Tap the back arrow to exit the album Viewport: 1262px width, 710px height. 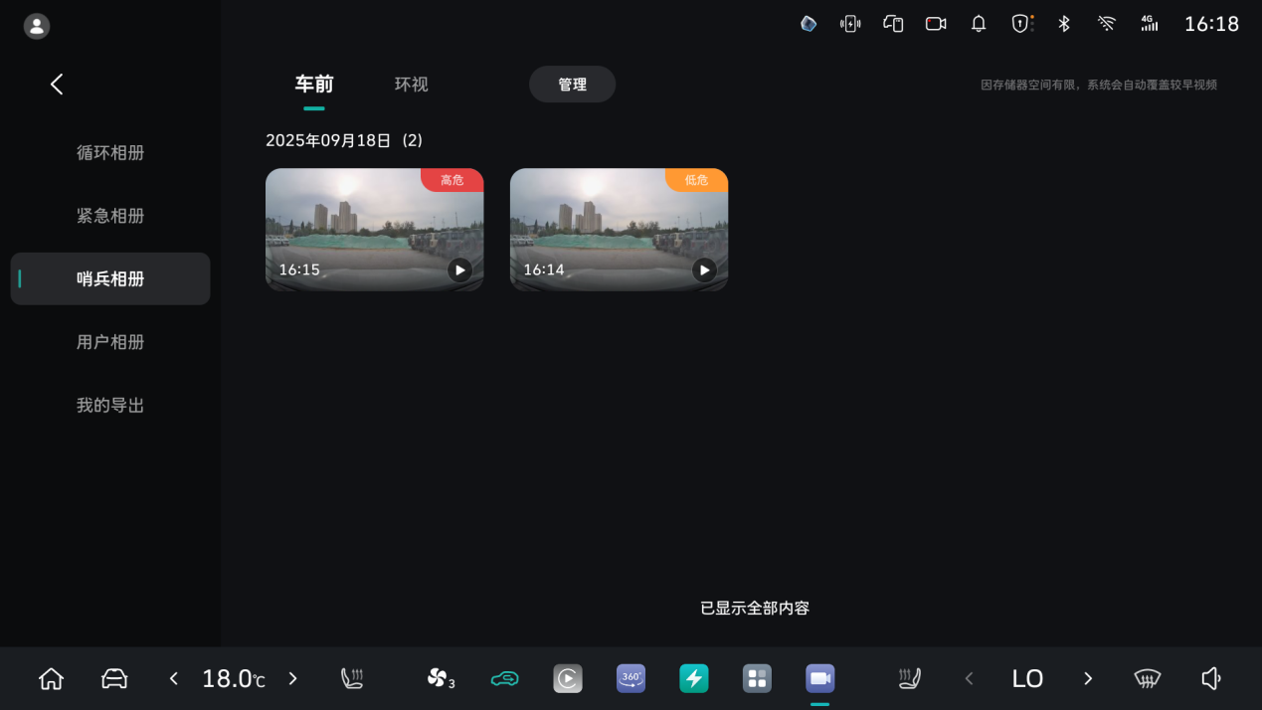57,85
